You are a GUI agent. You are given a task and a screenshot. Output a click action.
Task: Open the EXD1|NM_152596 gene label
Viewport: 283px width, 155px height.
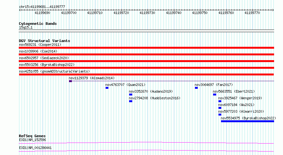pos(32,140)
